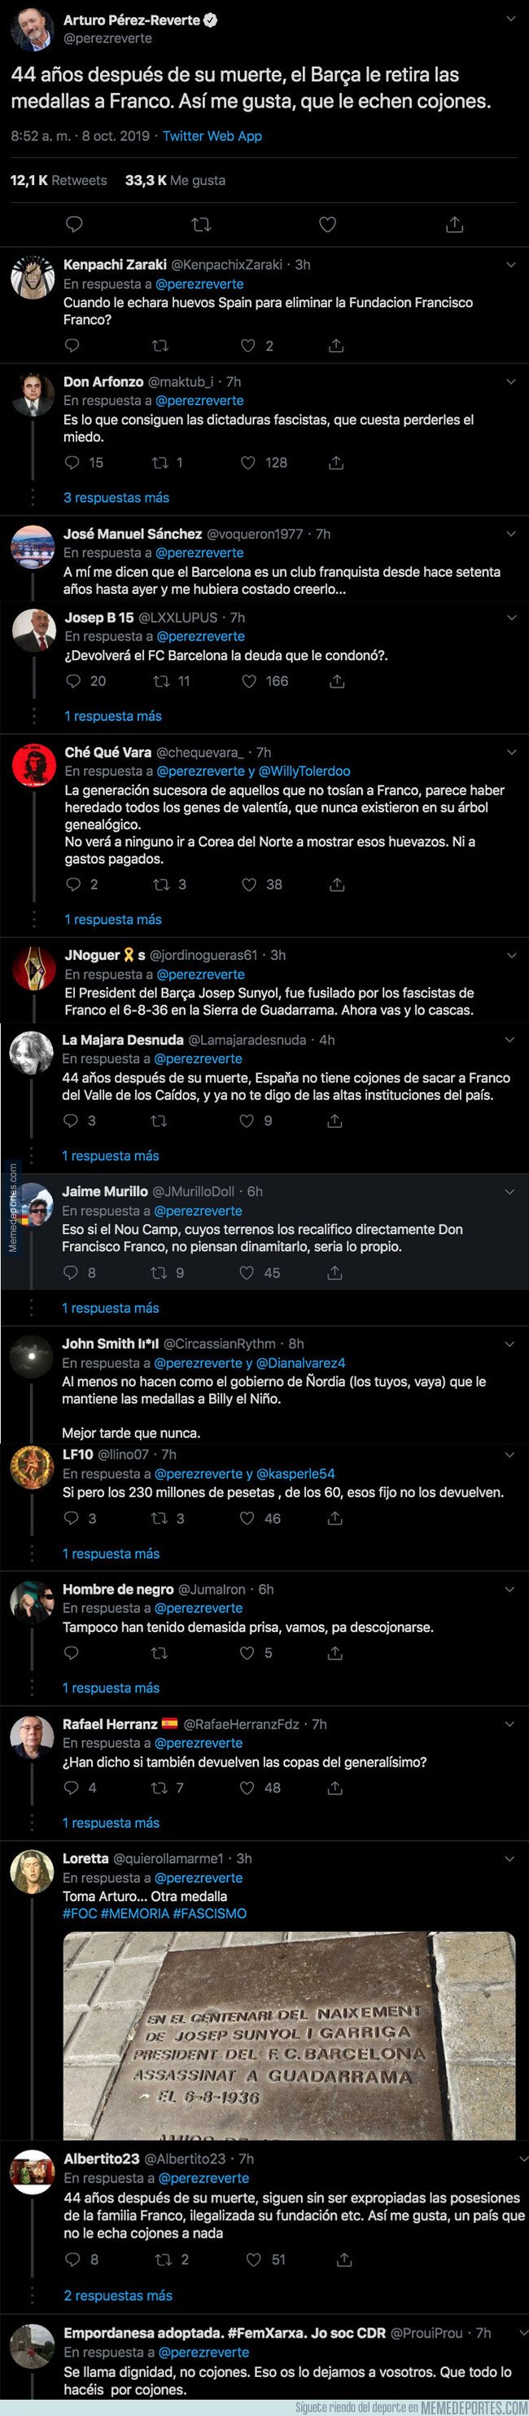Click the retweet icon under the main tweet

[x=199, y=224]
